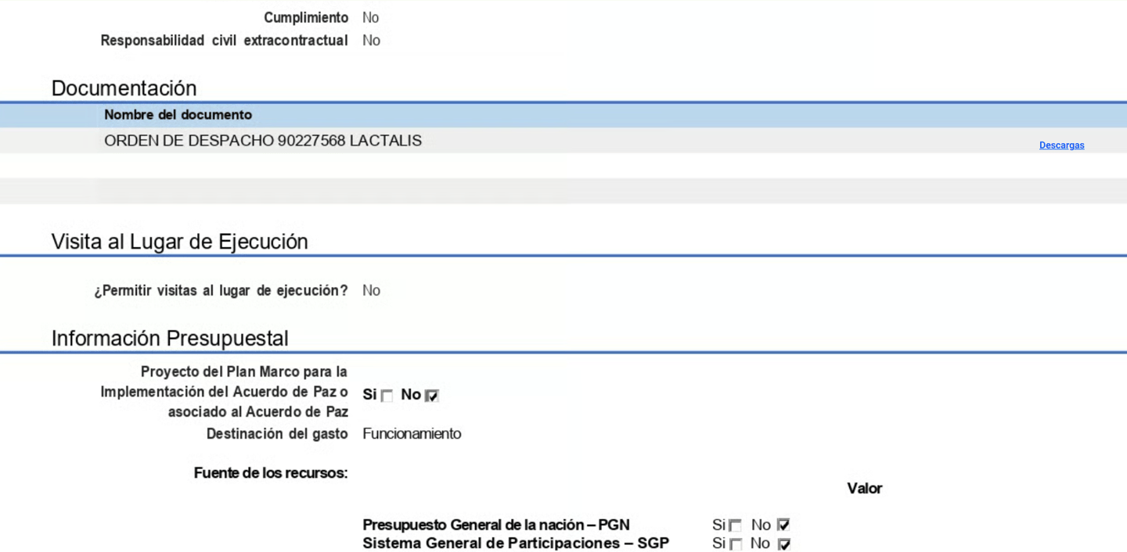This screenshot has width=1127, height=552.
Task: Click the Cumplimiento field label
Action: pyautogui.click(x=306, y=17)
